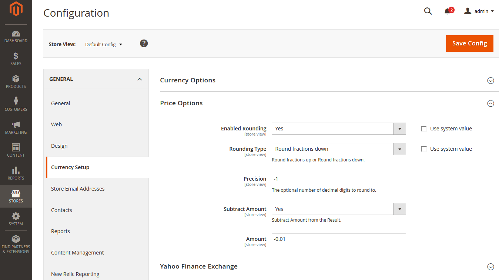The height and width of the screenshot is (280, 499).
Task: Check Use system value for Rounding Type
Action: click(x=424, y=149)
